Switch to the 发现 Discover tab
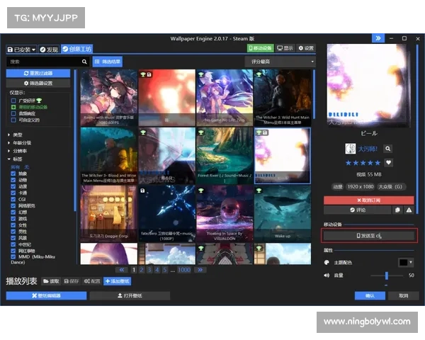 [x=49, y=50]
